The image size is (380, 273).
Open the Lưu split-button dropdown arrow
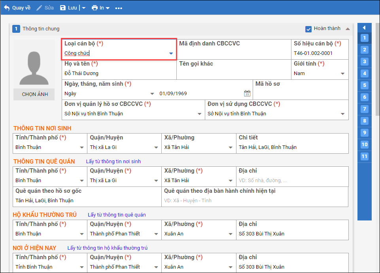point(83,8)
